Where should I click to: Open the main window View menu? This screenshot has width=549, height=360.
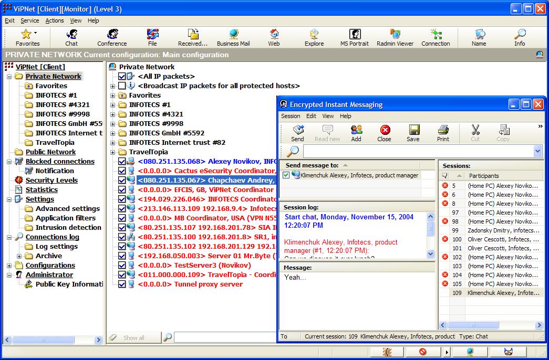(x=76, y=20)
